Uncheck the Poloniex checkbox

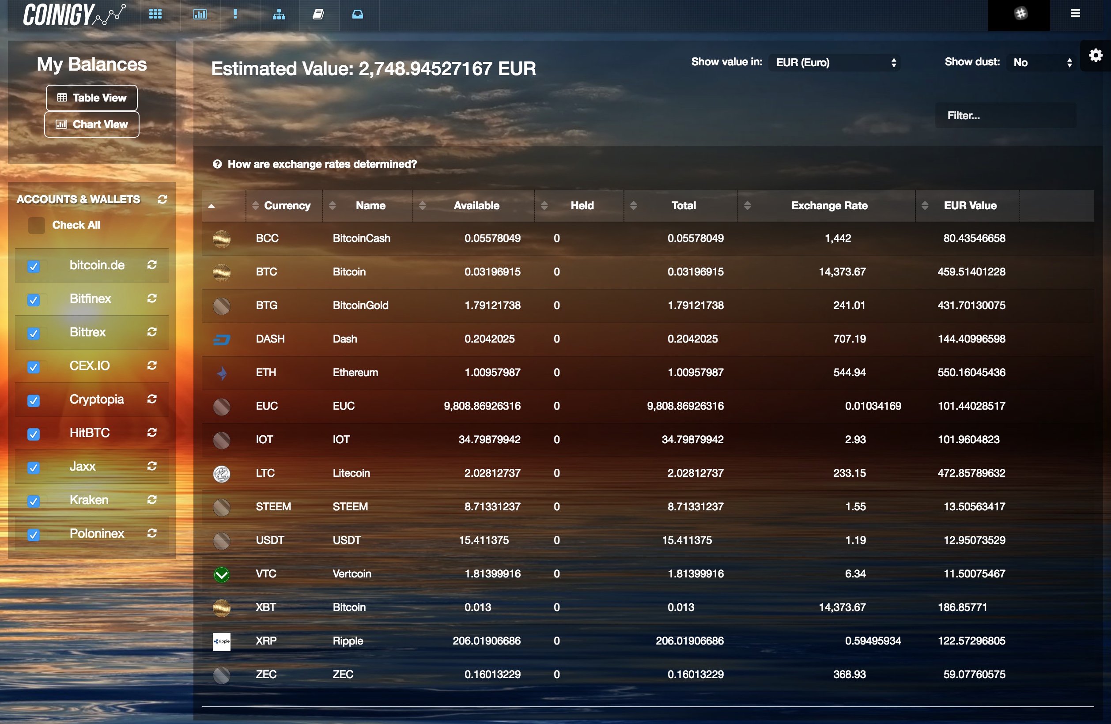[34, 535]
